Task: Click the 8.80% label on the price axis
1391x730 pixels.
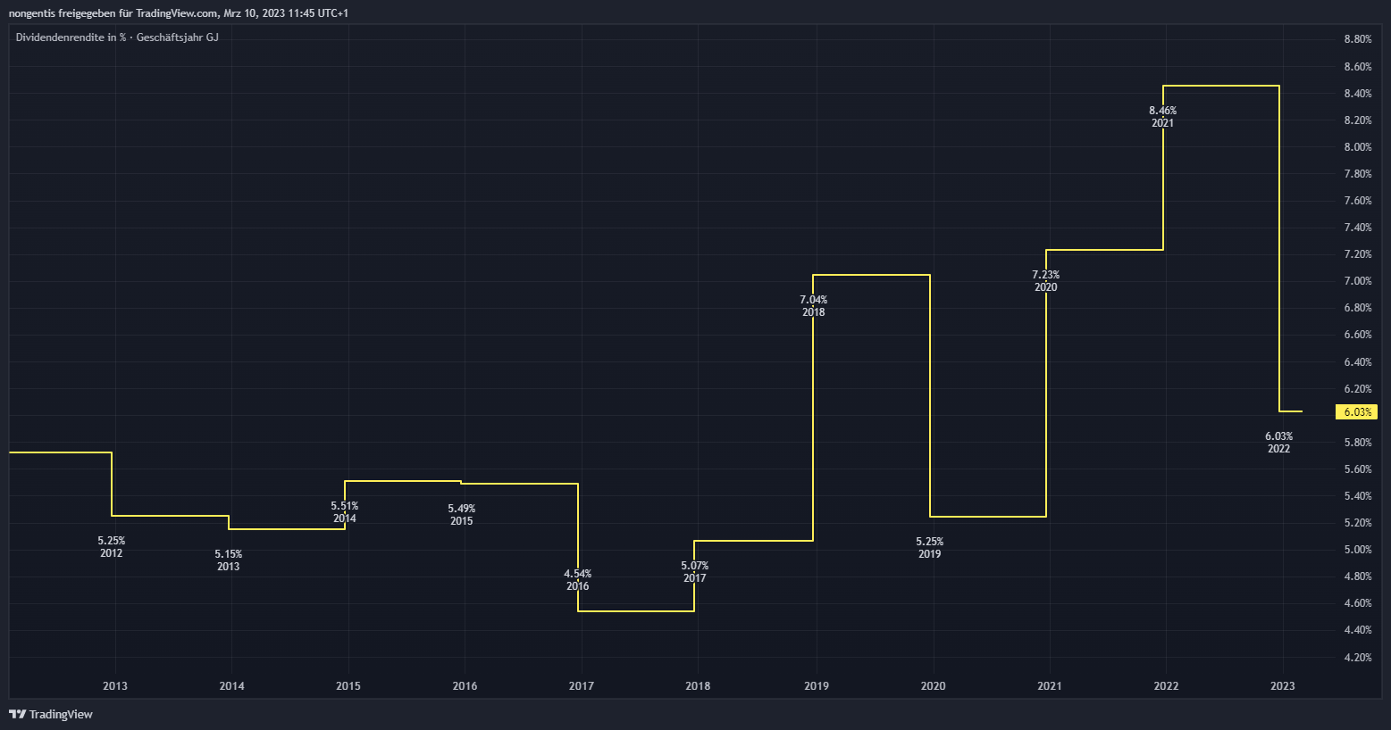Action: (x=1357, y=39)
